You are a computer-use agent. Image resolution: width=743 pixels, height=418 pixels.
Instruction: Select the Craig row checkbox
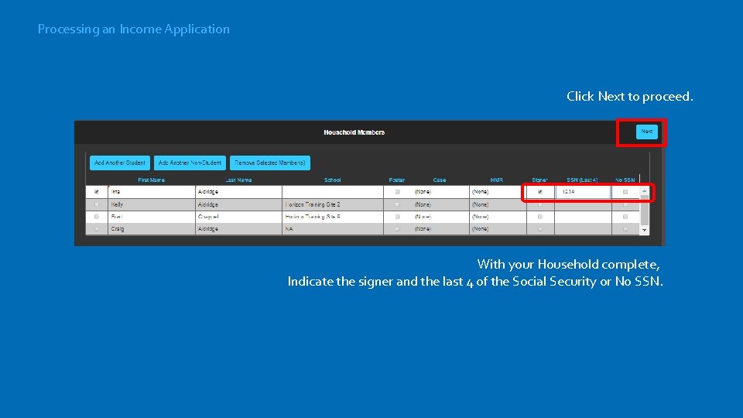pos(97,229)
